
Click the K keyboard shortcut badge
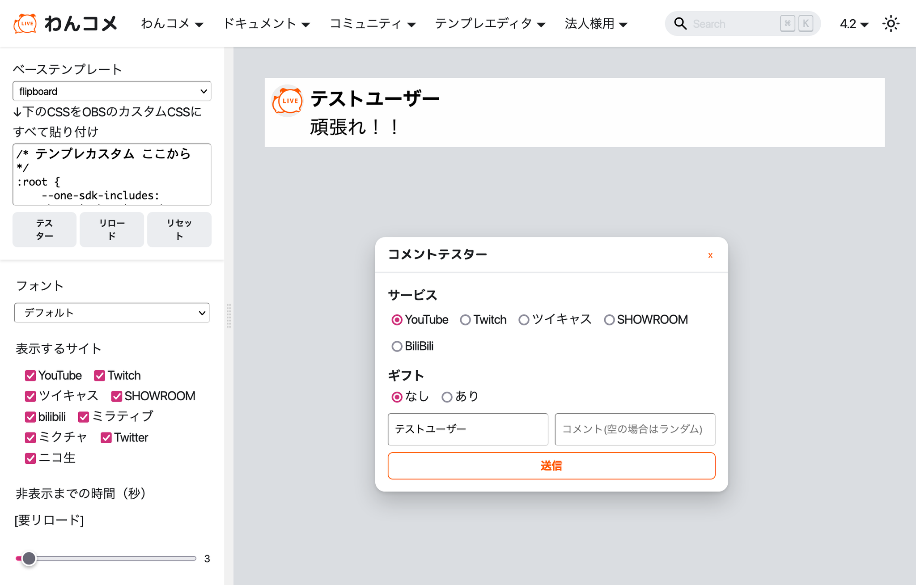(806, 24)
